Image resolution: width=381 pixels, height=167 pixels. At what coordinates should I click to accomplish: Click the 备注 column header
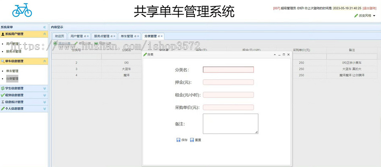352,50
